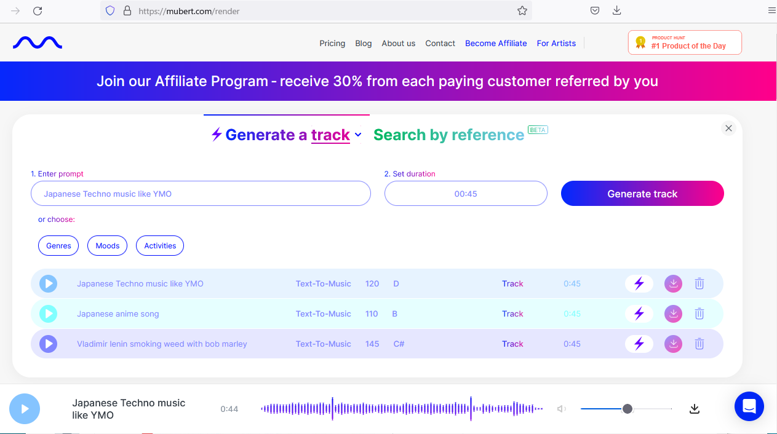Open the Pricing page in navigation
Image resolution: width=777 pixels, height=434 pixels.
point(332,43)
